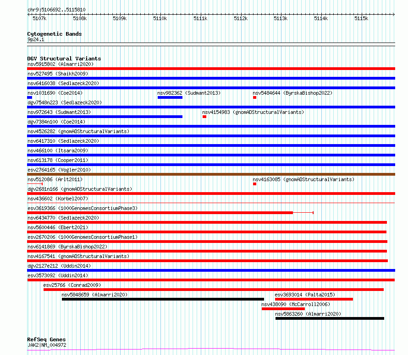Click the 9p24.1 cytogenetic band label
Viewport: 408px width, 355px height.
36,39
